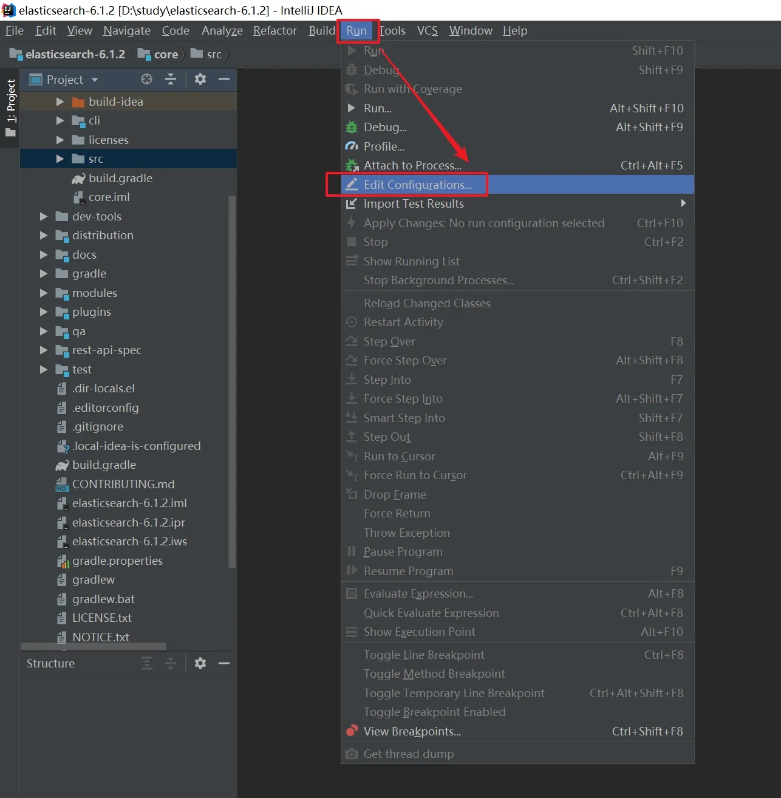This screenshot has width=781, height=798.
Task: Select Attach to Process... menu entry
Action: click(517, 165)
